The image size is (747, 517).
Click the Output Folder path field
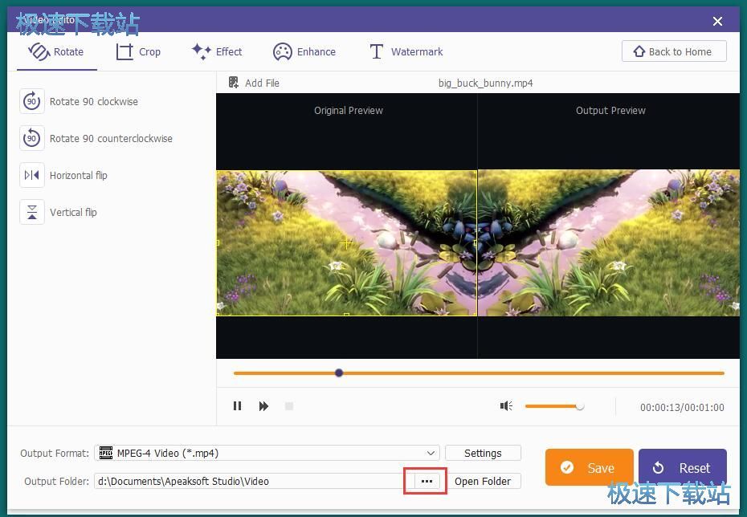tap(255, 482)
